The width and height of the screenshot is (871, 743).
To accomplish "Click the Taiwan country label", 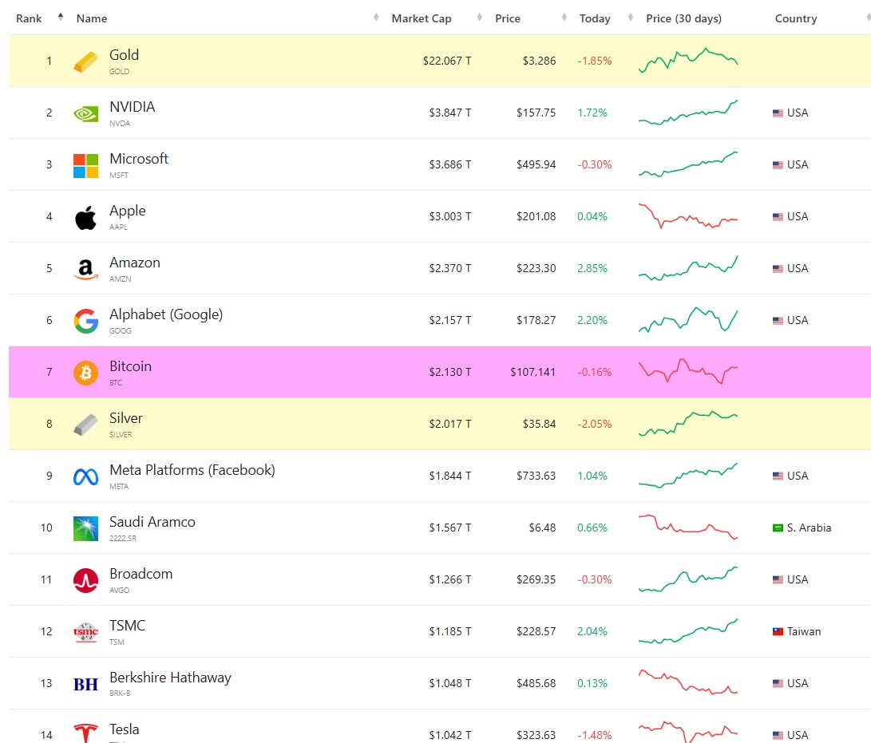I will (804, 631).
